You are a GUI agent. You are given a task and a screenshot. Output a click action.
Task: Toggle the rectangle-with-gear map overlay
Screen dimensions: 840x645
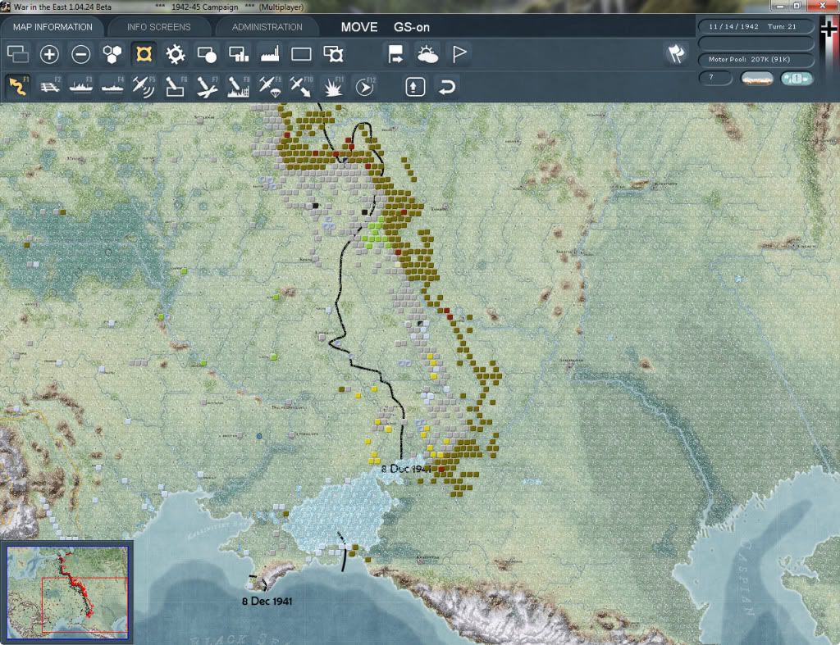(x=333, y=54)
